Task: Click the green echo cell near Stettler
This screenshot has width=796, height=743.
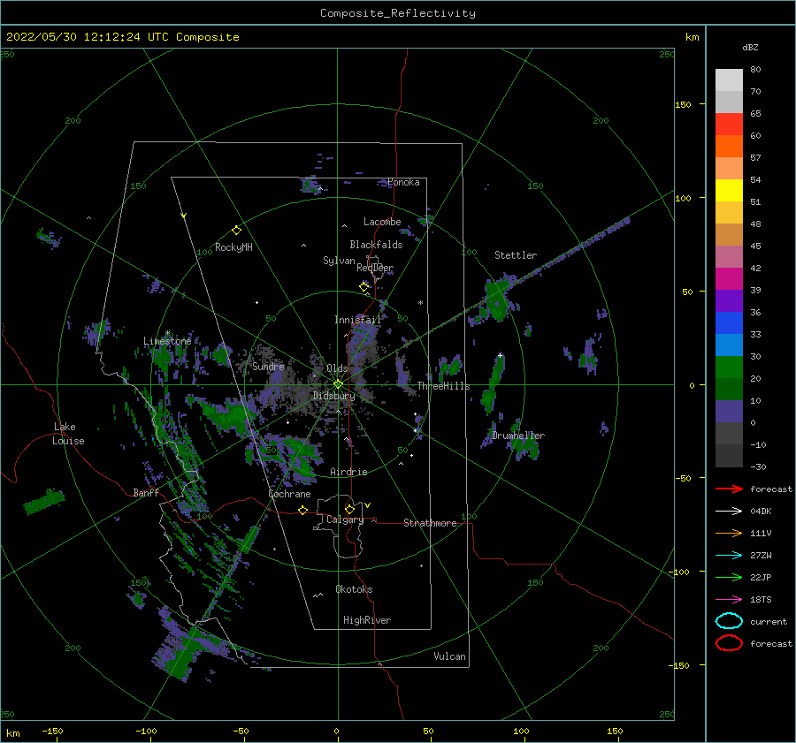Action: point(497,299)
